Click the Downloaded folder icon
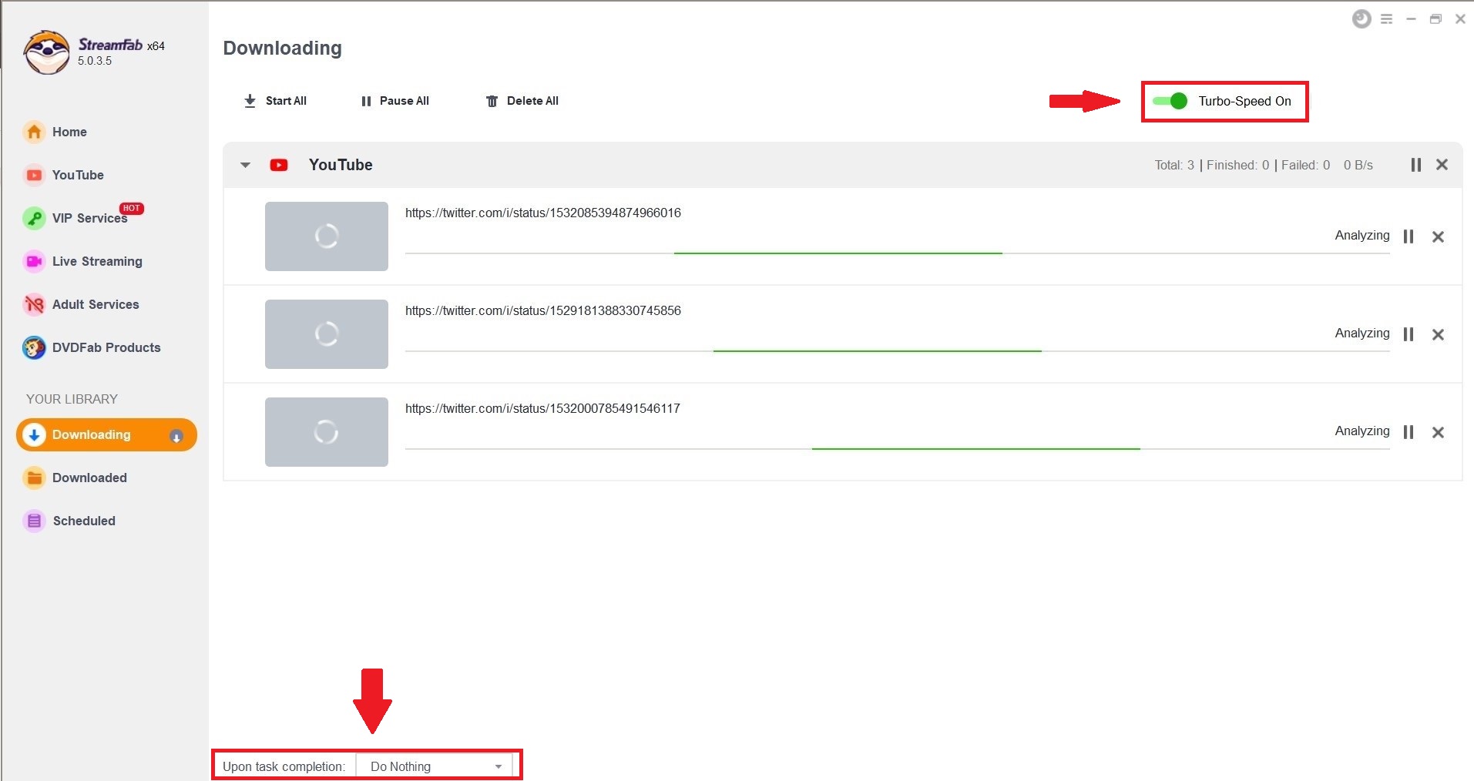Viewport: 1474px width, 781px height. pos(34,478)
